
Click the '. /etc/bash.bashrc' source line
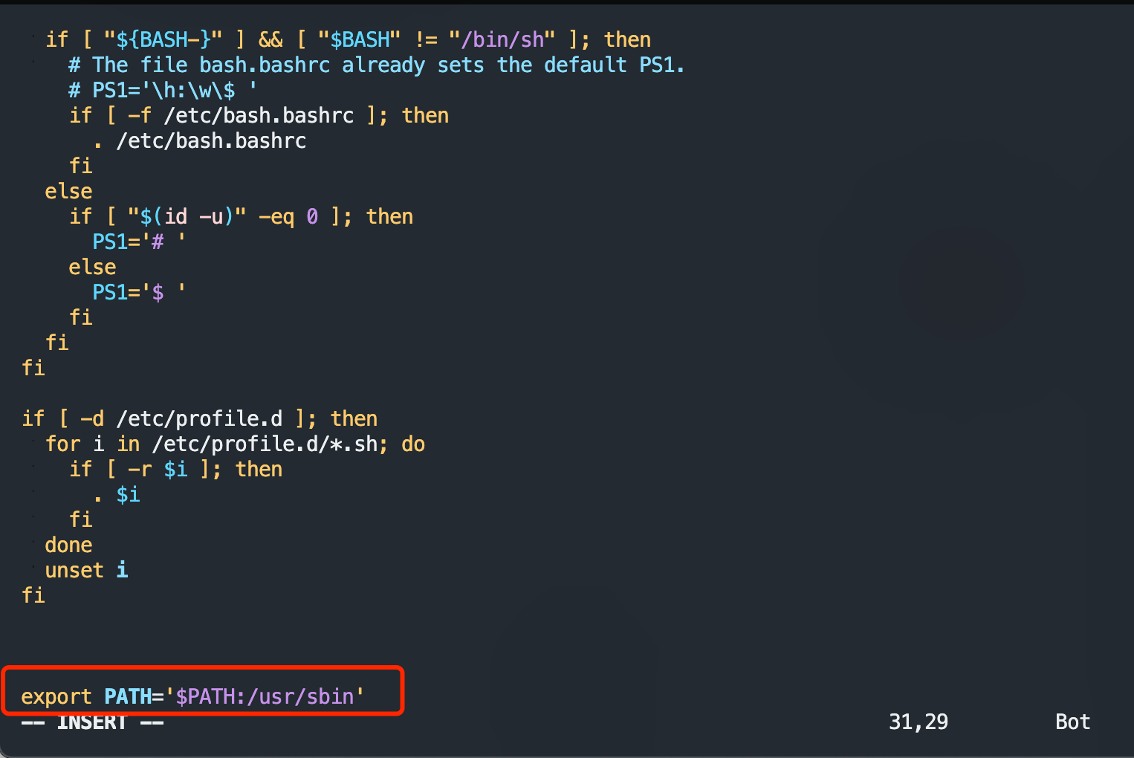[200, 141]
